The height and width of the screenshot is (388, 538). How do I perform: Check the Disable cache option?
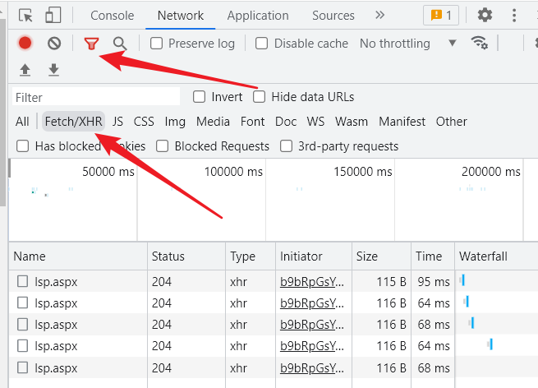coord(261,44)
